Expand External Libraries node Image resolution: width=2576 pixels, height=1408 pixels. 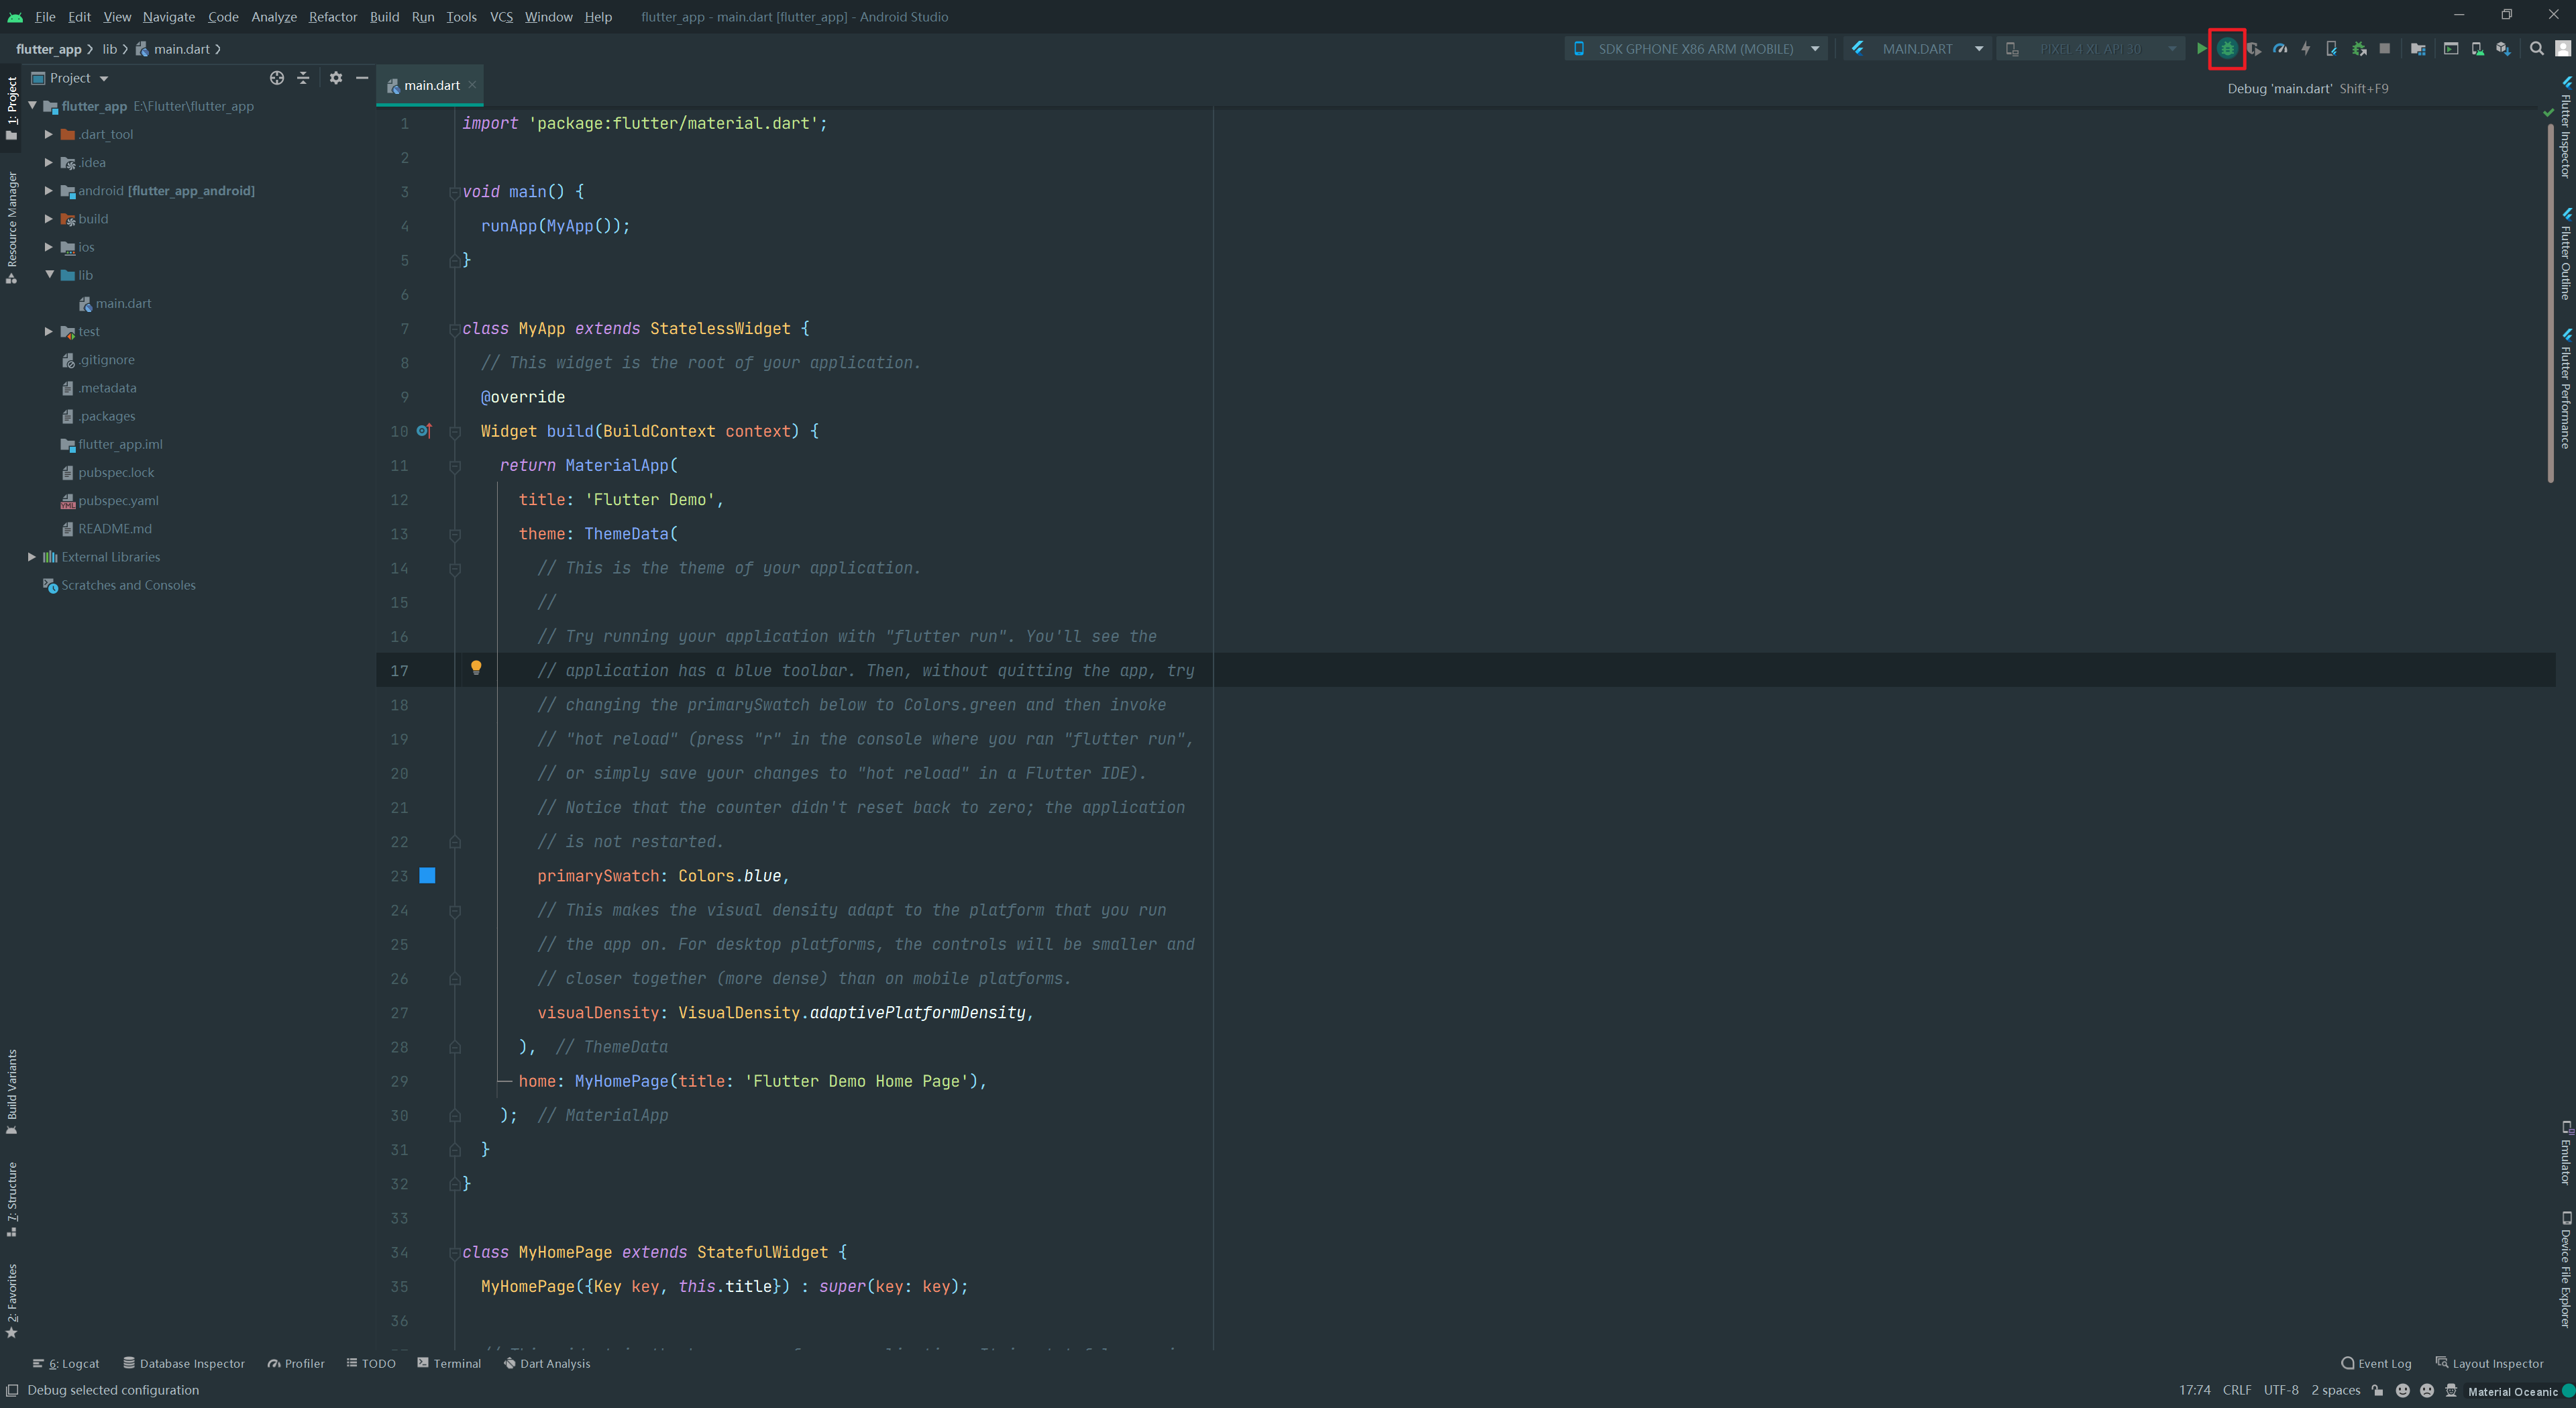click(31, 557)
